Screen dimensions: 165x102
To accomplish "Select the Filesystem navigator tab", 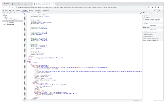I will [10, 13].
